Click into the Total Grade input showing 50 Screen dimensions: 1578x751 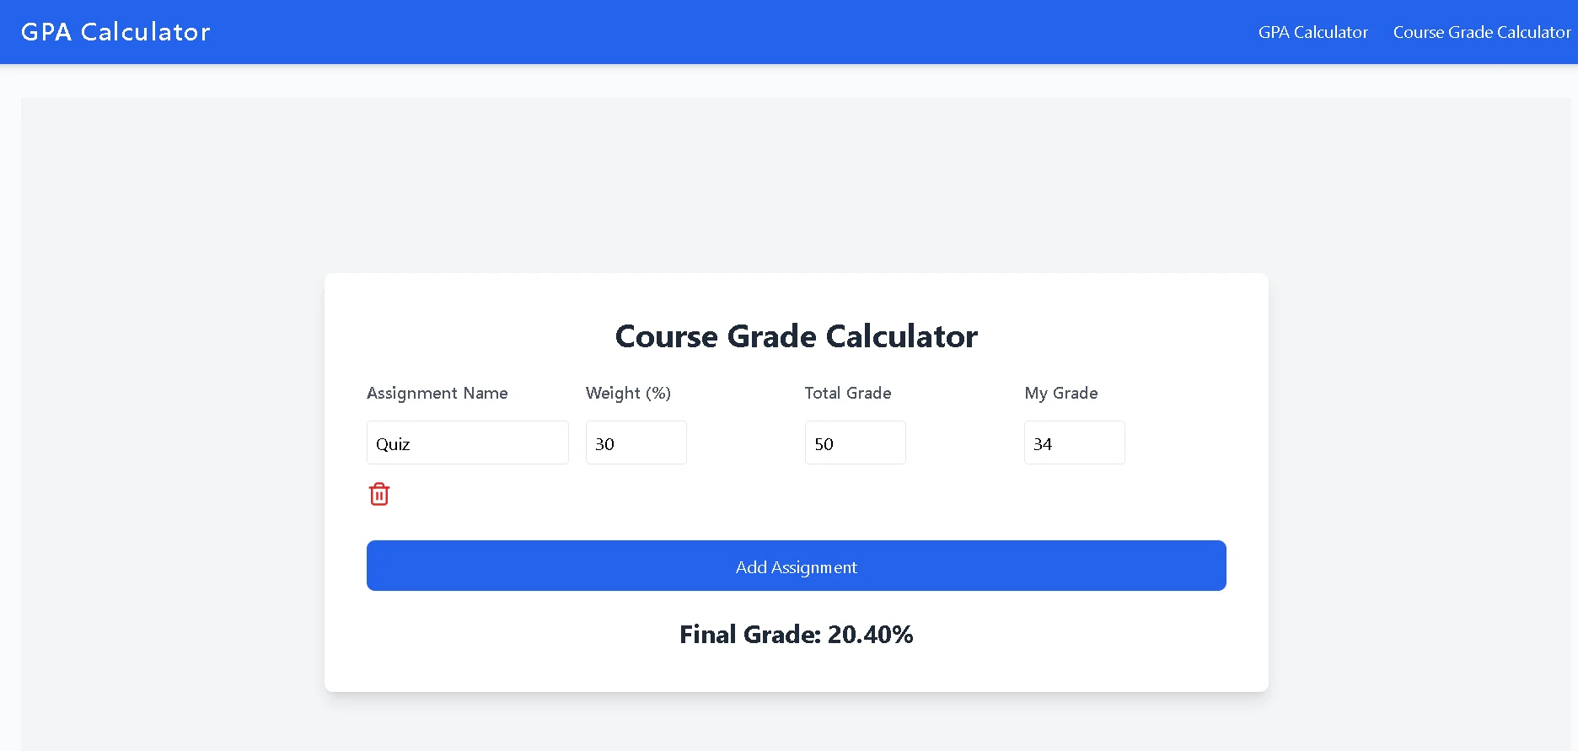pyautogui.click(x=855, y=443)
